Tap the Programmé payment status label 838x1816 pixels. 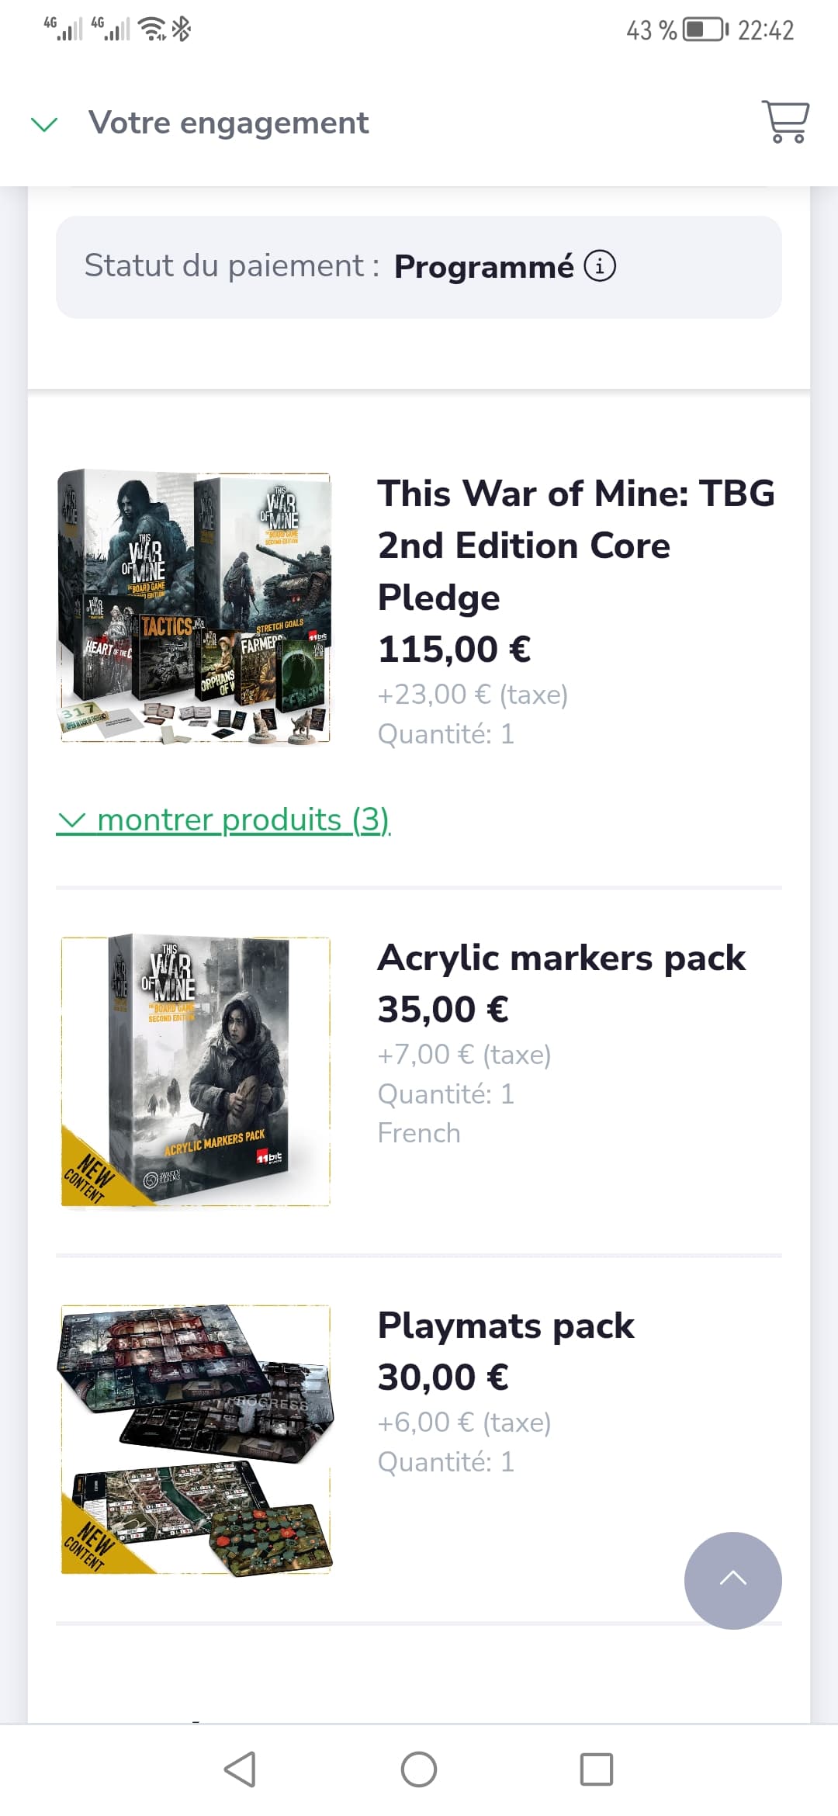[484, 266]
